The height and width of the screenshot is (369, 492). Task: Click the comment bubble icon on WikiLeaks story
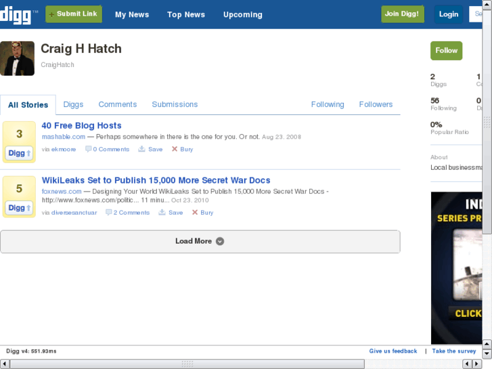click(108, 213)
